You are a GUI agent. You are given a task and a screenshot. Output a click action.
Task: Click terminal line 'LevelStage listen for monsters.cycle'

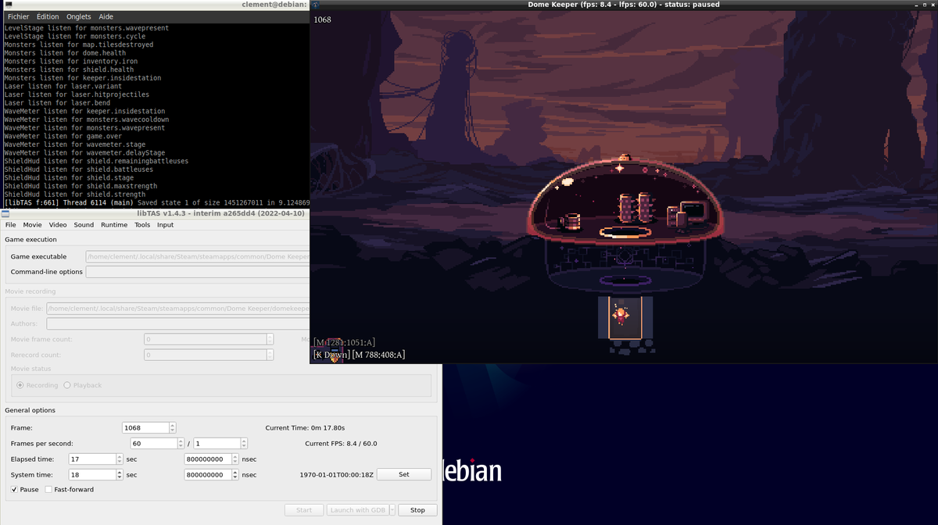75,37
